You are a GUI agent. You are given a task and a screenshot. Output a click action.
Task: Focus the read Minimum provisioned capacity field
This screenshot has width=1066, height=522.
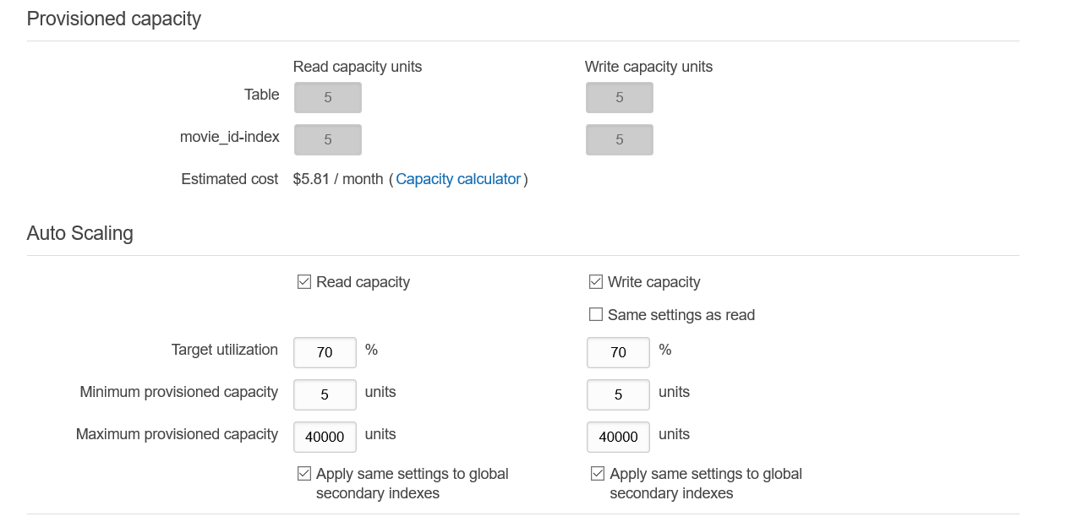click(x=325, y=394)
